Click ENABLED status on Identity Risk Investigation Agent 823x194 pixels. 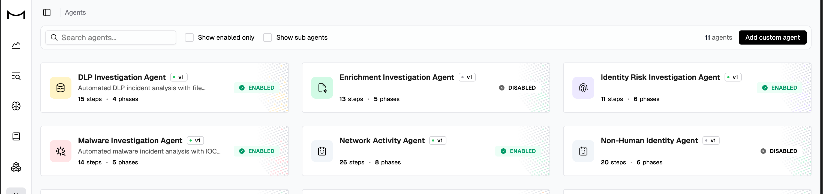click(780, 87)
